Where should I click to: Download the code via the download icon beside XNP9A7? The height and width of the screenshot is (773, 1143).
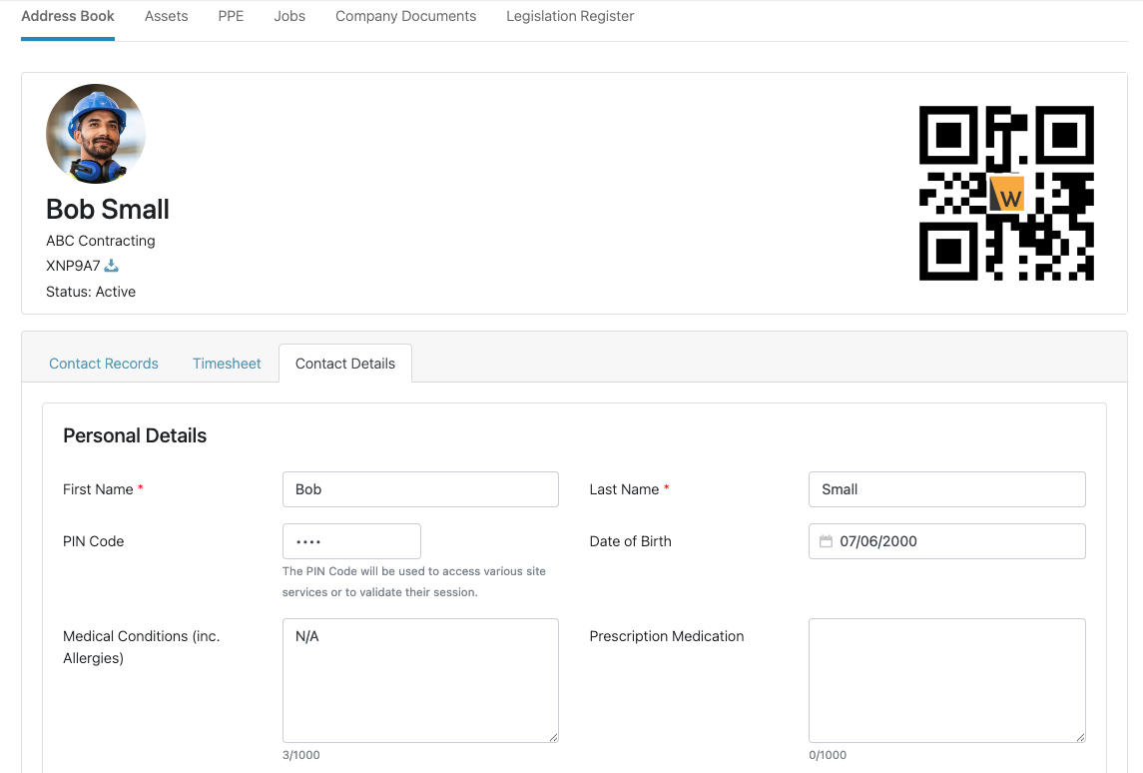(111, 266)
